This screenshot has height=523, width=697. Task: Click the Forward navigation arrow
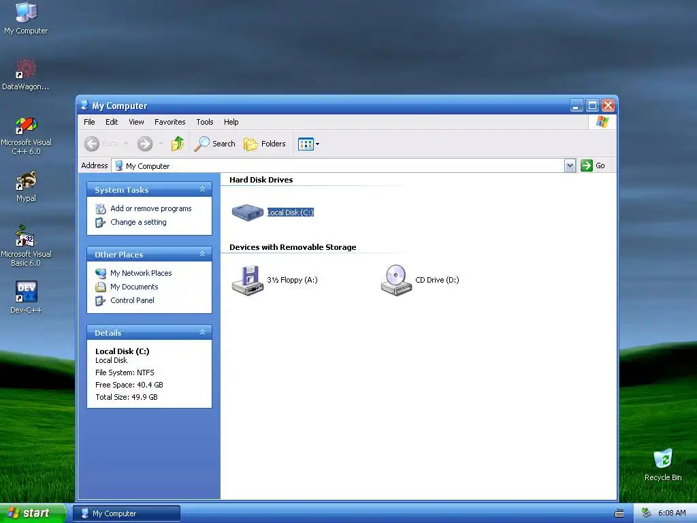click(145, 144)
